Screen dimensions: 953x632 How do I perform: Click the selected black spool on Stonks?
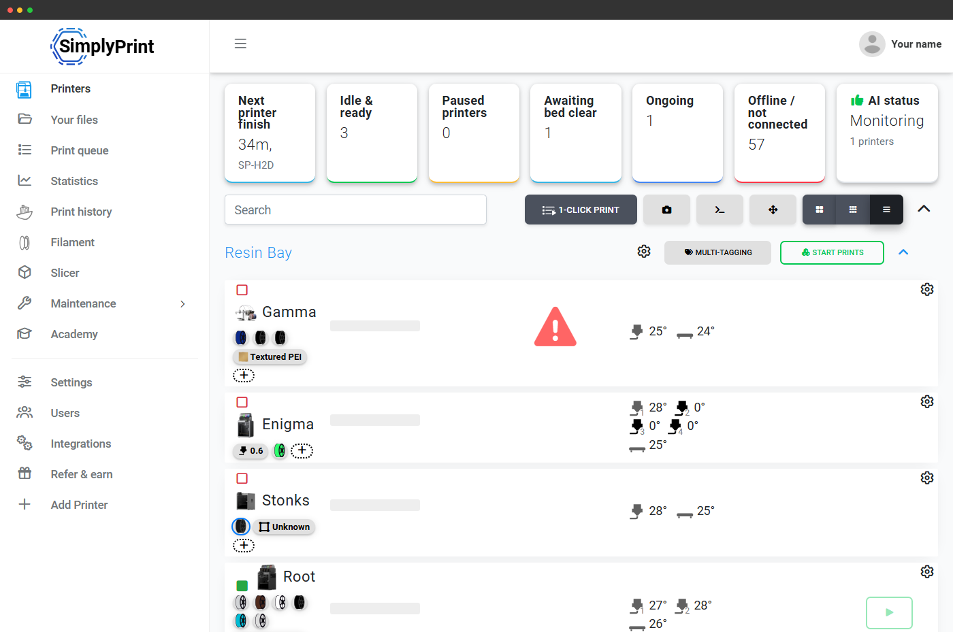coord(241,527)
